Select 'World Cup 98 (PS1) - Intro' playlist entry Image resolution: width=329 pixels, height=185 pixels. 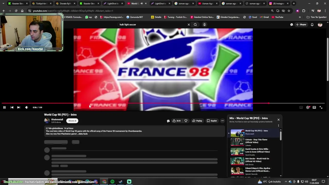[253, 133]
